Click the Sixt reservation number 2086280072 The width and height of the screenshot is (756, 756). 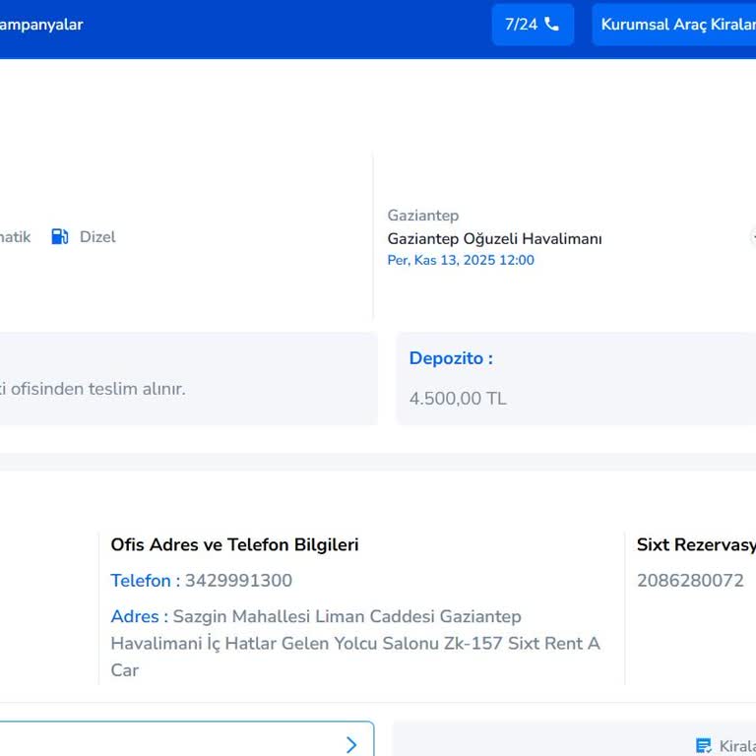click(x=690, y=581)
